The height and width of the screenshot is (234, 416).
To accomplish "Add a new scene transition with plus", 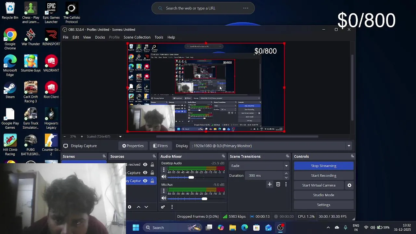I will [269, 184].
